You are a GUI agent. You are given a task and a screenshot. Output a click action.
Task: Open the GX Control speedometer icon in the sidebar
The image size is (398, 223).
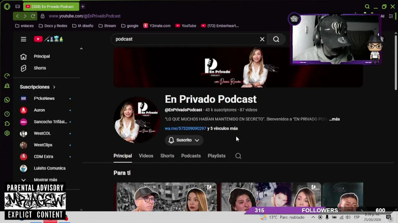pyautogui.click(x=7, y=76)
